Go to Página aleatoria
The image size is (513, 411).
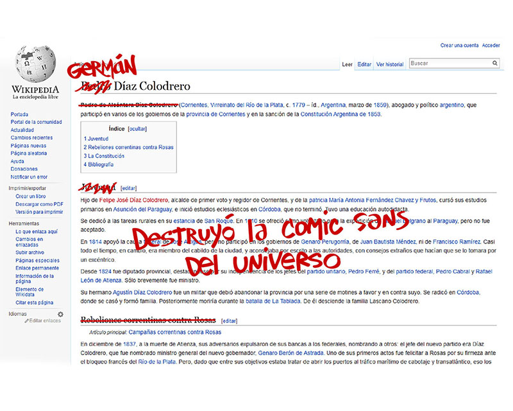(x=29, y=153)
